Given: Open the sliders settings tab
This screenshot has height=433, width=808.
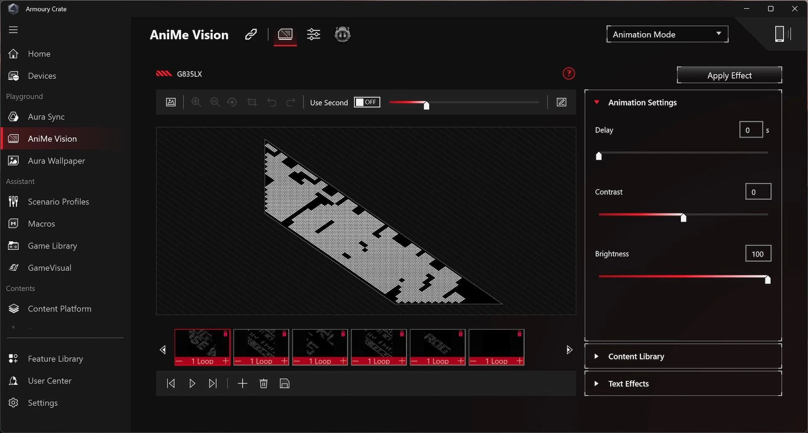Looking at the screenshot, I should coord(314,34).
